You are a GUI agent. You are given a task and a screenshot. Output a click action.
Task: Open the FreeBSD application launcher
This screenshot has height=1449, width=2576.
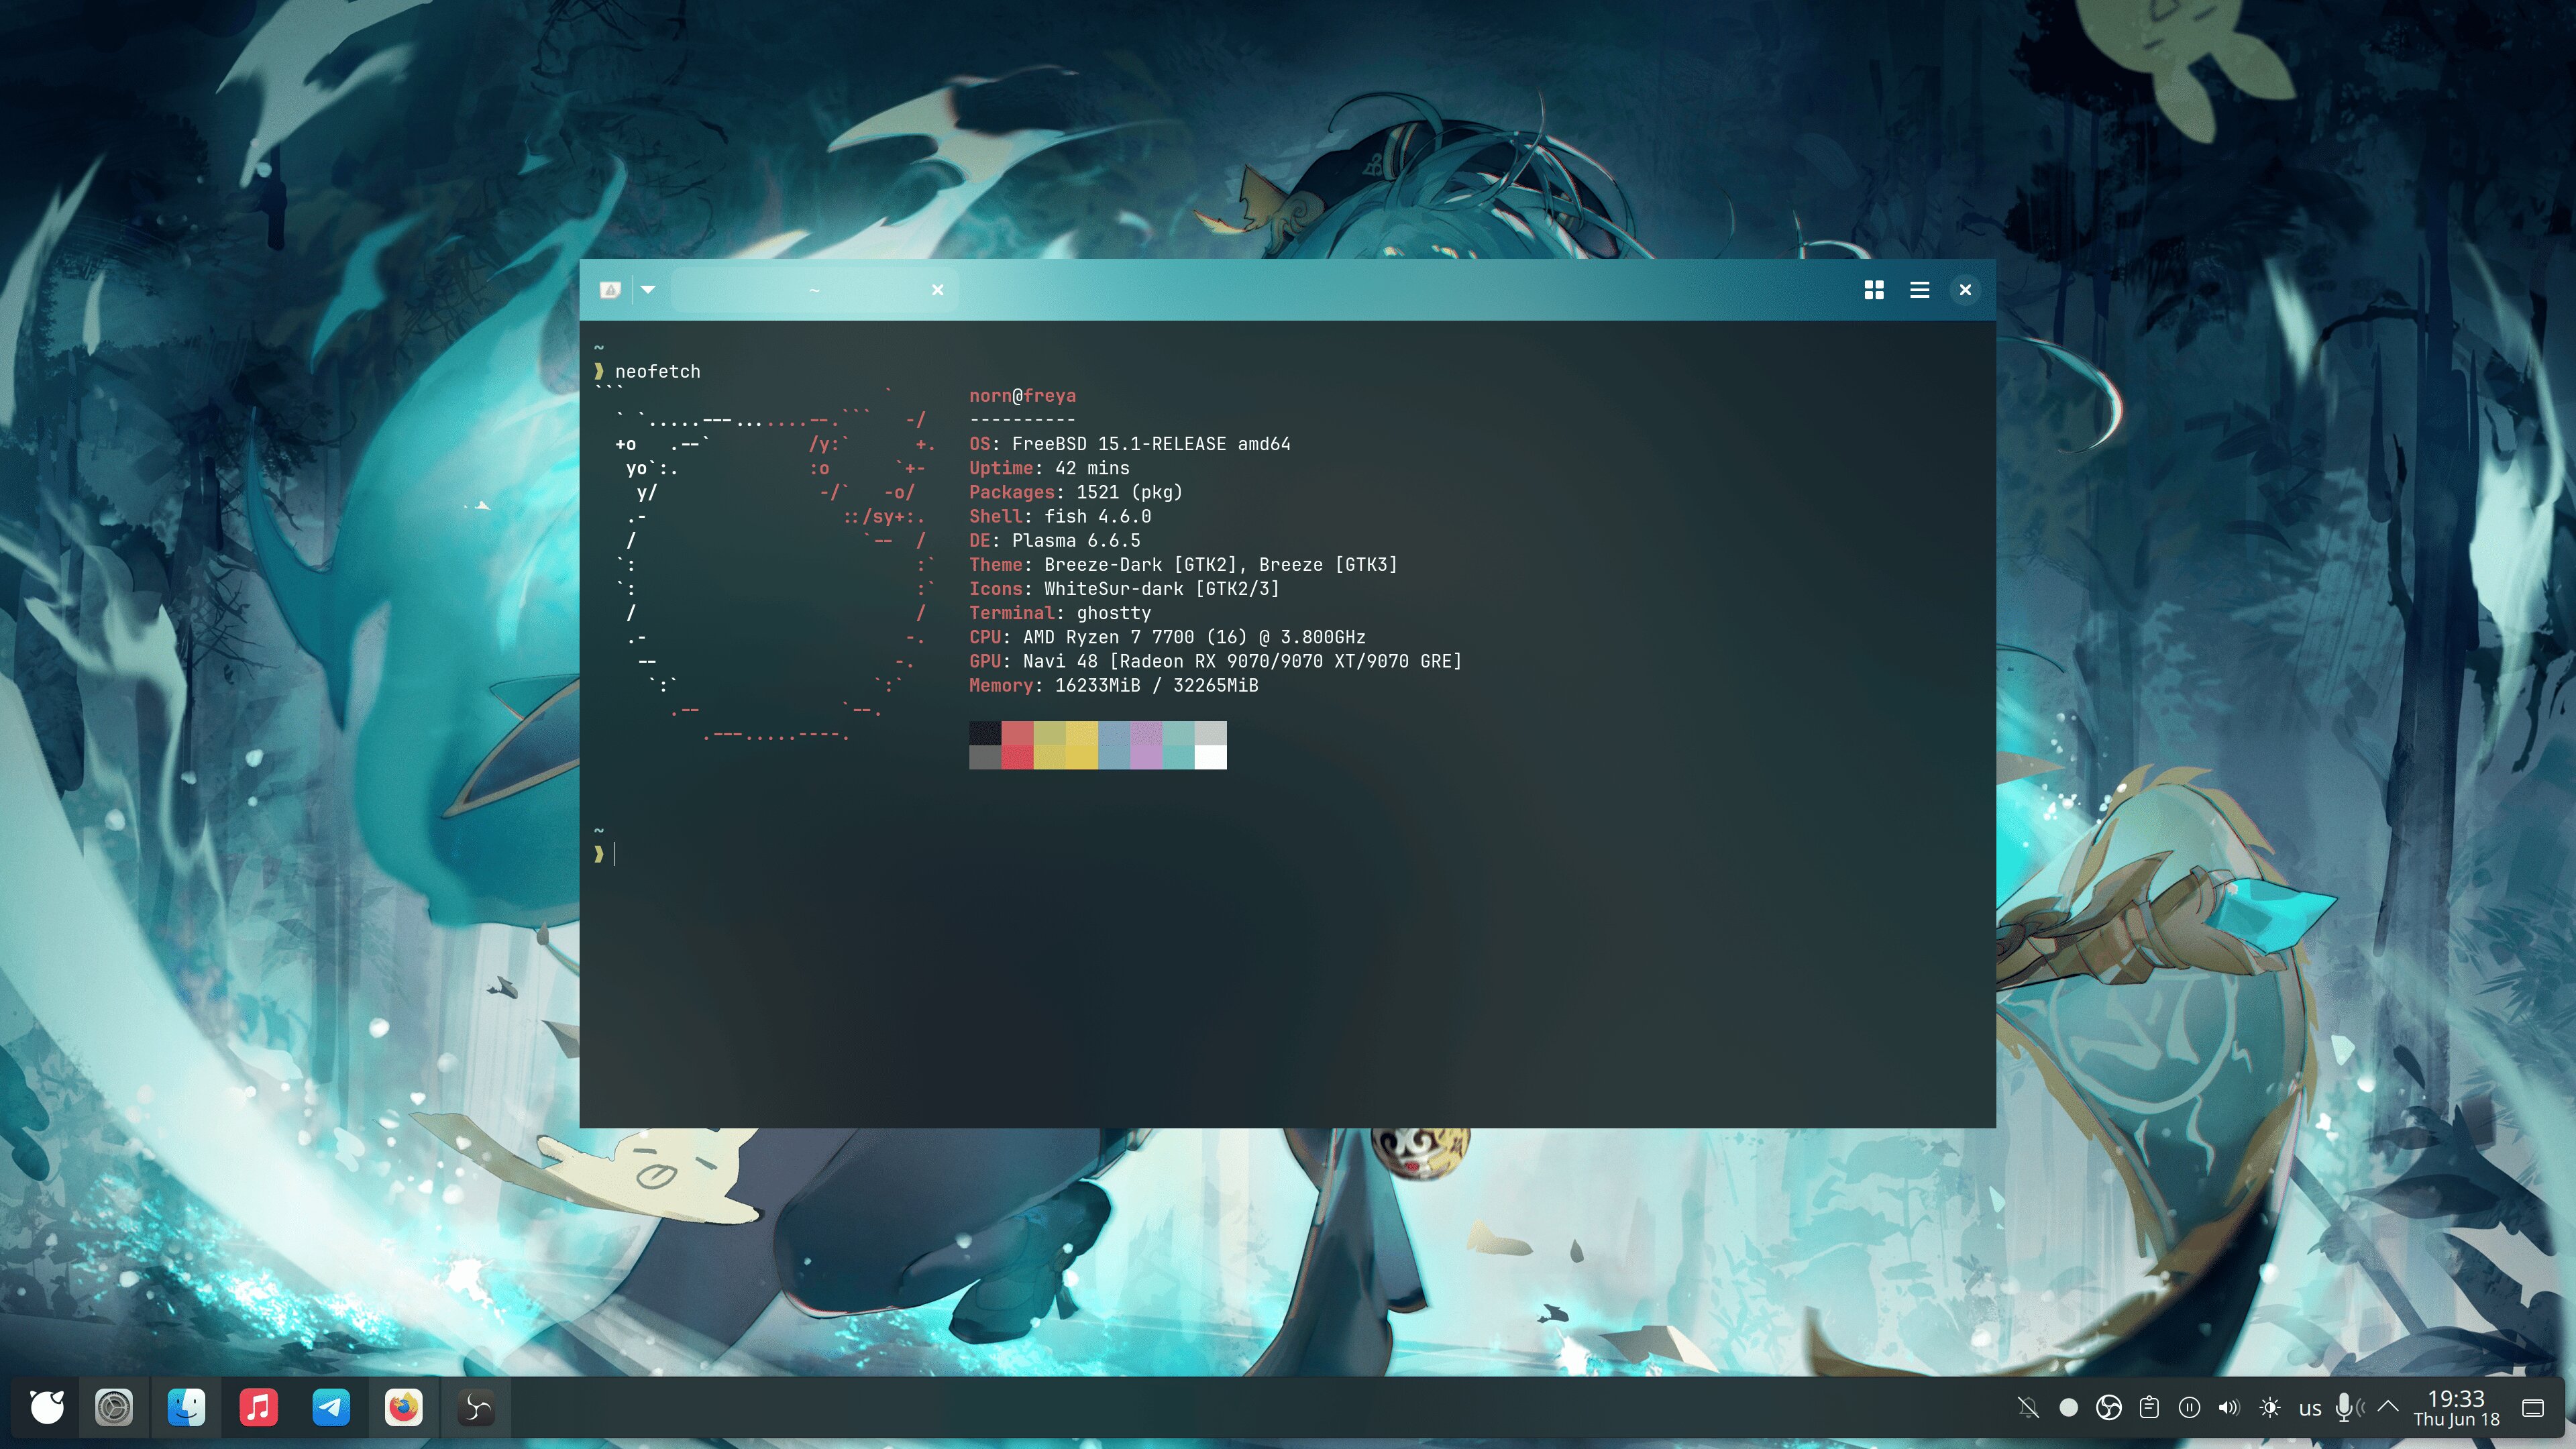tap(46, 1407)
